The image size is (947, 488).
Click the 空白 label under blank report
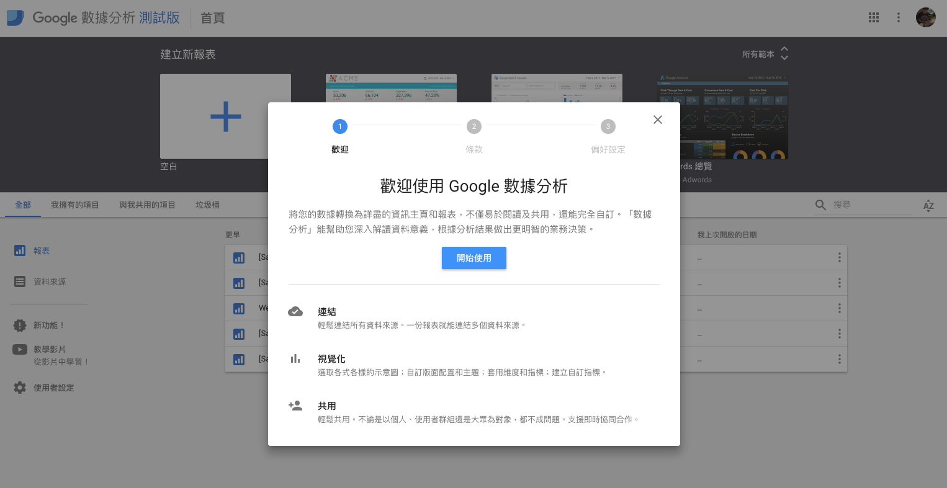(169, 166)
